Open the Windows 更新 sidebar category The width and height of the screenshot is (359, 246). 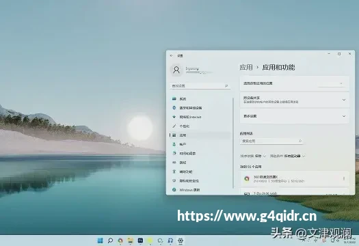(200, 190)
